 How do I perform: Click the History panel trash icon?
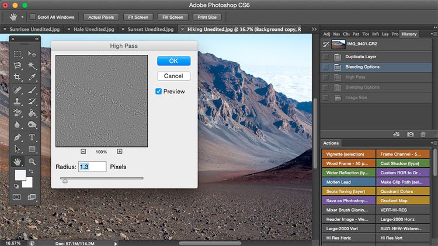pos(423,135)
